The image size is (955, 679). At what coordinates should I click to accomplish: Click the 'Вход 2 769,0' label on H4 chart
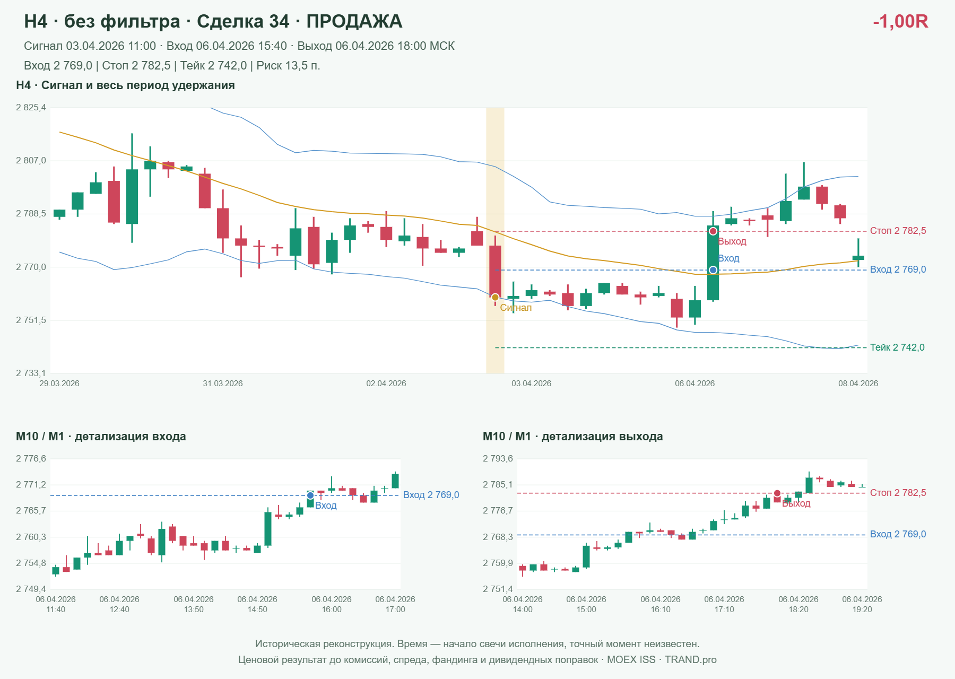tap(898, 269)
